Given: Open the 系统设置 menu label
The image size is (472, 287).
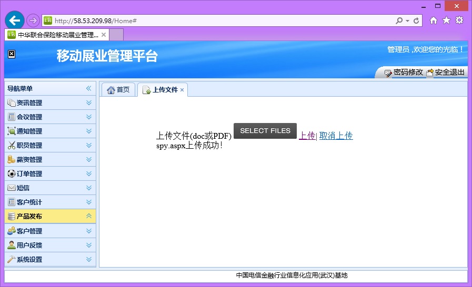Looking at the screenshot, I should [29, 259].
